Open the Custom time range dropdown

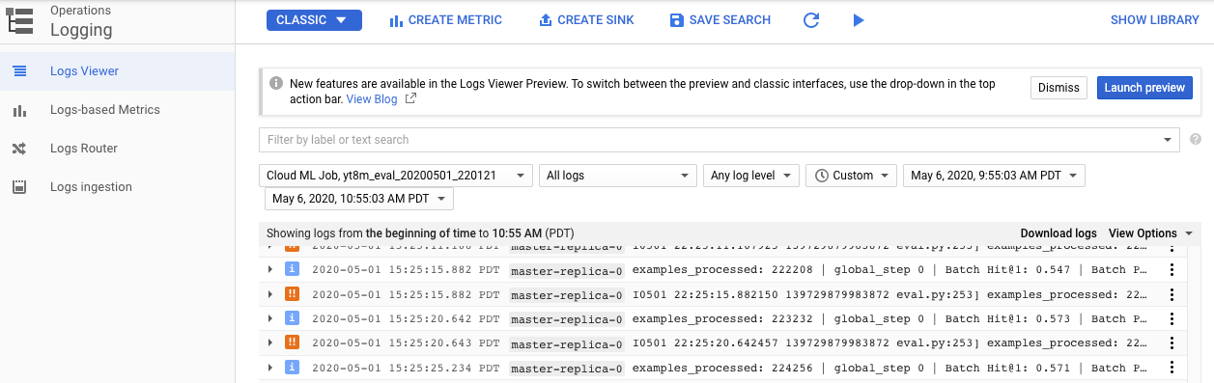(852, 176)
